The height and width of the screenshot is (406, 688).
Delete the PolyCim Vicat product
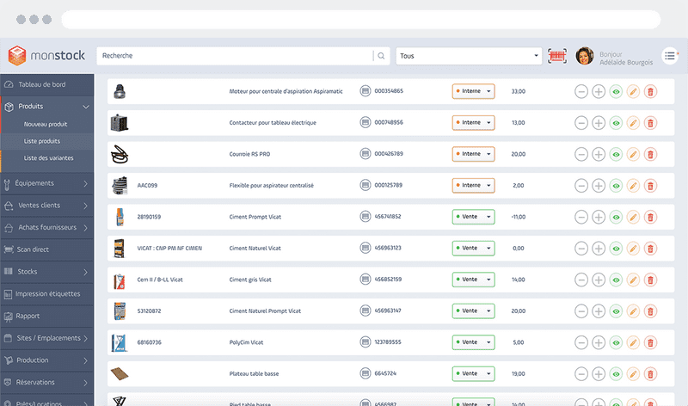coord(650,342)
